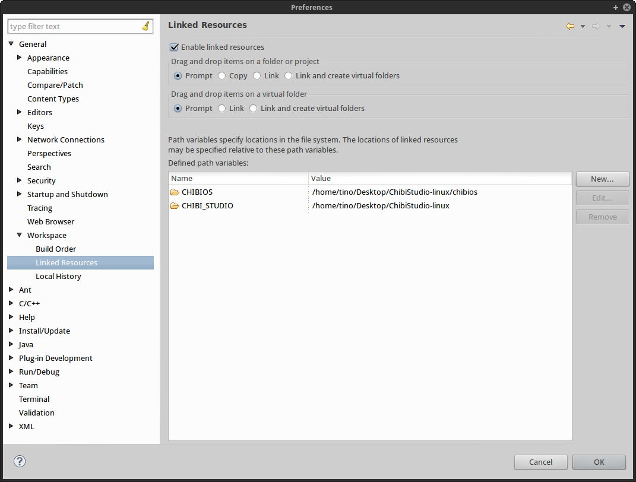Screen dimensions: 636x482
Task: Toggle Enable linked resources checkbox
Action: [174, 47]
